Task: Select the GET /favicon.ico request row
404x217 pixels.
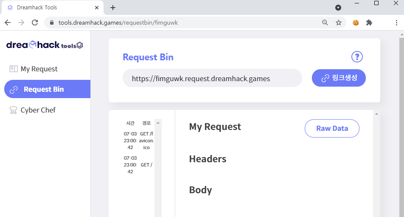Action: [139, 141]
